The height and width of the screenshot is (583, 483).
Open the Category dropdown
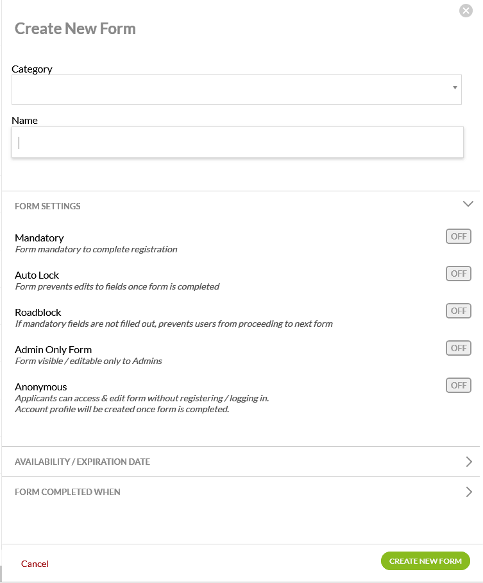236,89
